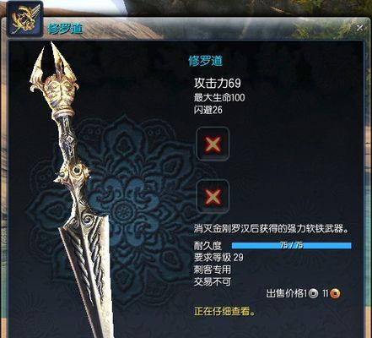Close the 修罗道 item detail window
The image size is (372, 338).
point(359,28)
